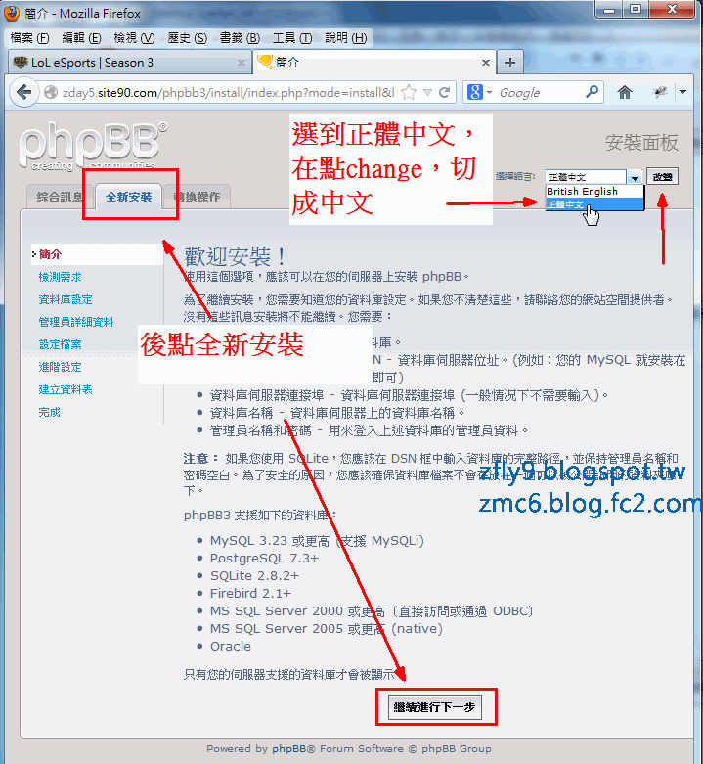This screenshot has width=703, height=764.
Task: Click the add-on icon beside home
Action: [x=660, y=92]
